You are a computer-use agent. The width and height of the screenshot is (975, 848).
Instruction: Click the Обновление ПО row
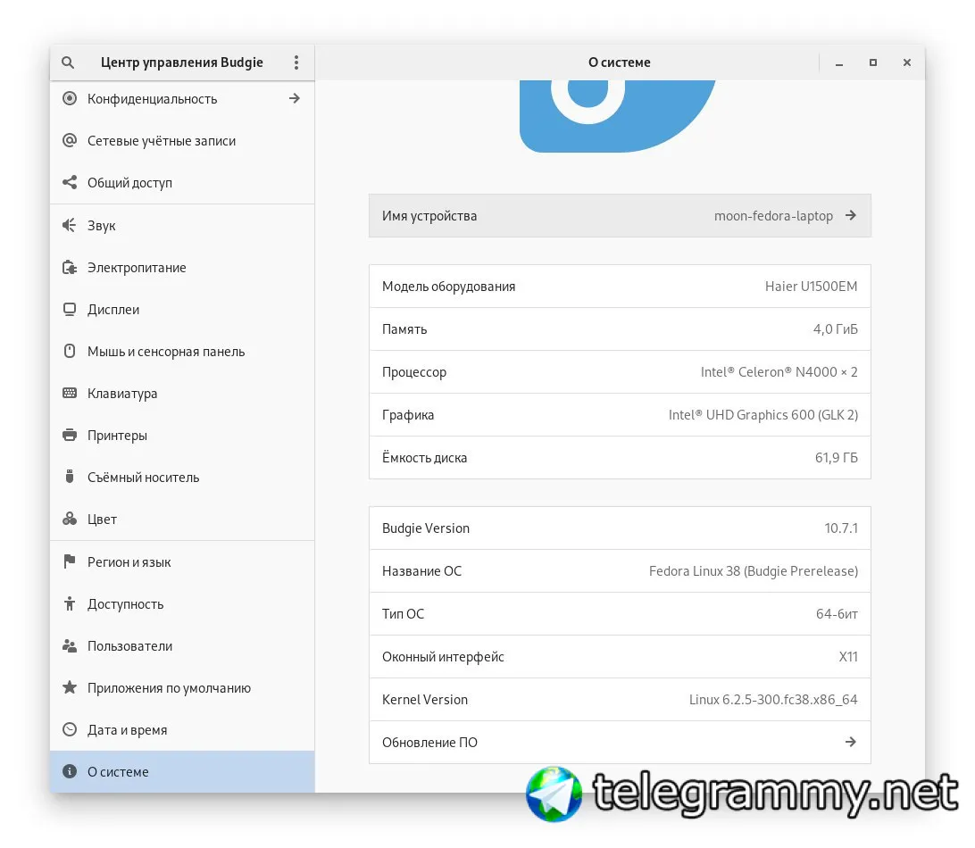click(x=620, y=743)
